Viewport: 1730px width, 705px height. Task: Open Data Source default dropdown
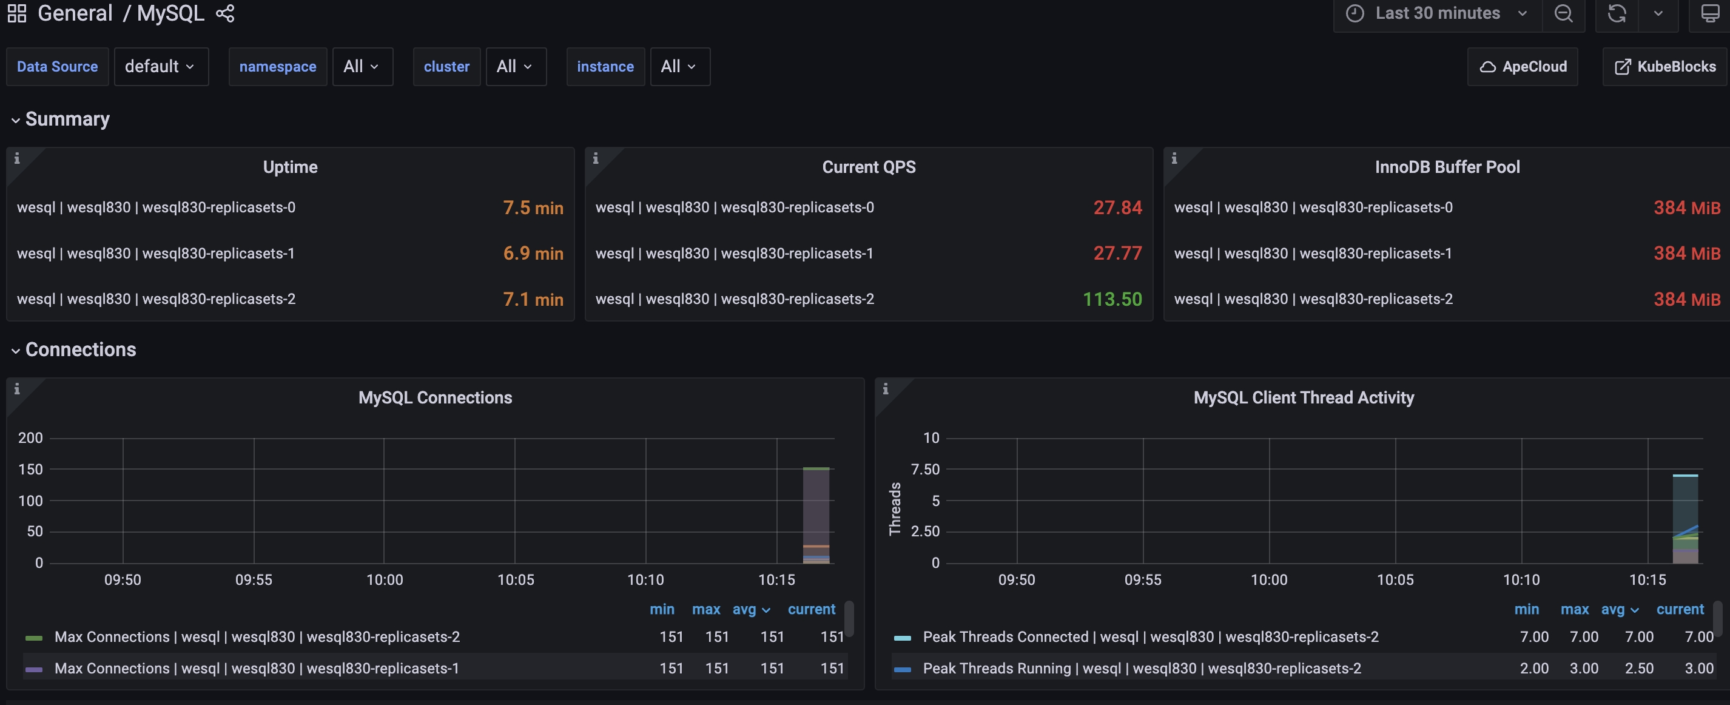[161, 67]
